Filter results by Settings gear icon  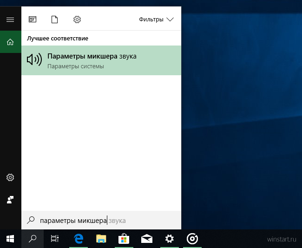77,20
